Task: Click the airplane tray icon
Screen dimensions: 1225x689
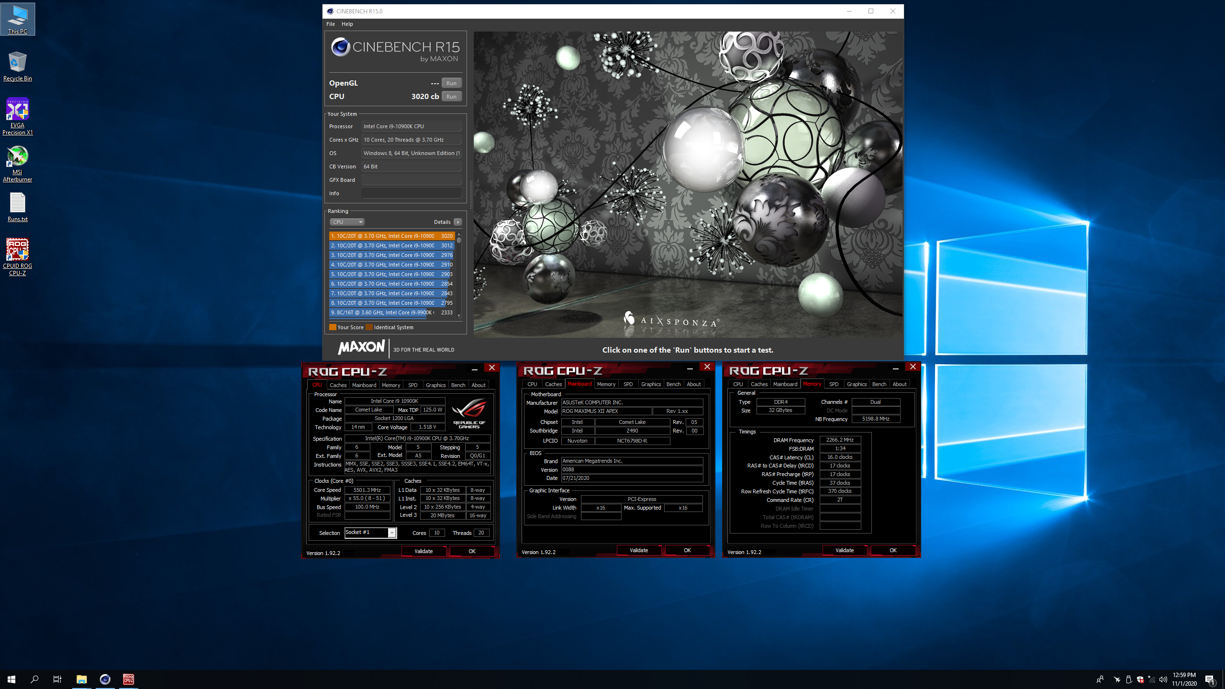Action: 1117,679
